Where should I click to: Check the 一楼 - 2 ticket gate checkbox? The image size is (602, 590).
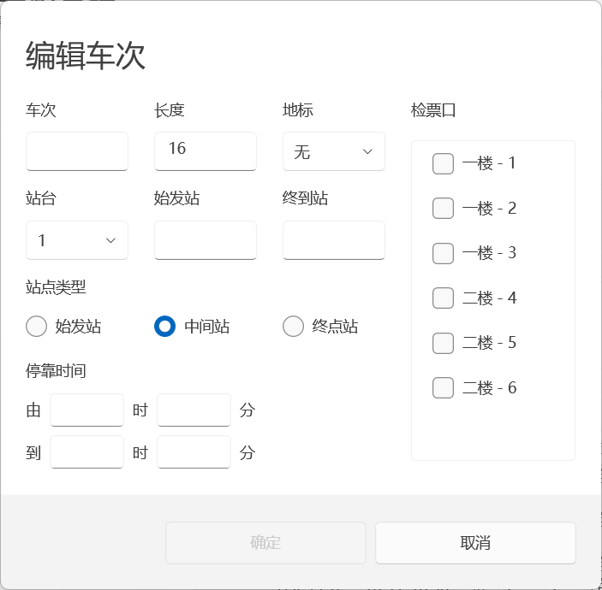pos(443,208)
